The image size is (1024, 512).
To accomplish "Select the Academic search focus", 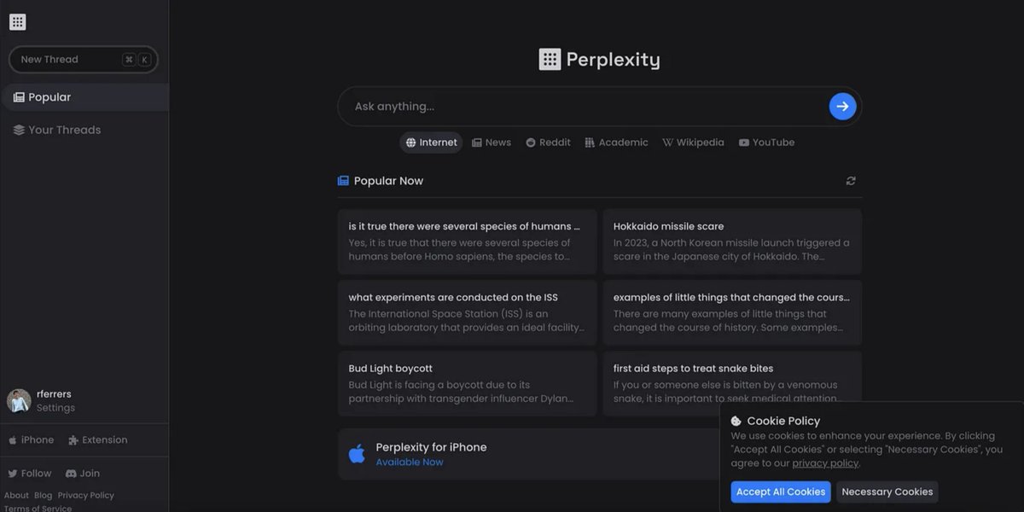I will [616, 143].
